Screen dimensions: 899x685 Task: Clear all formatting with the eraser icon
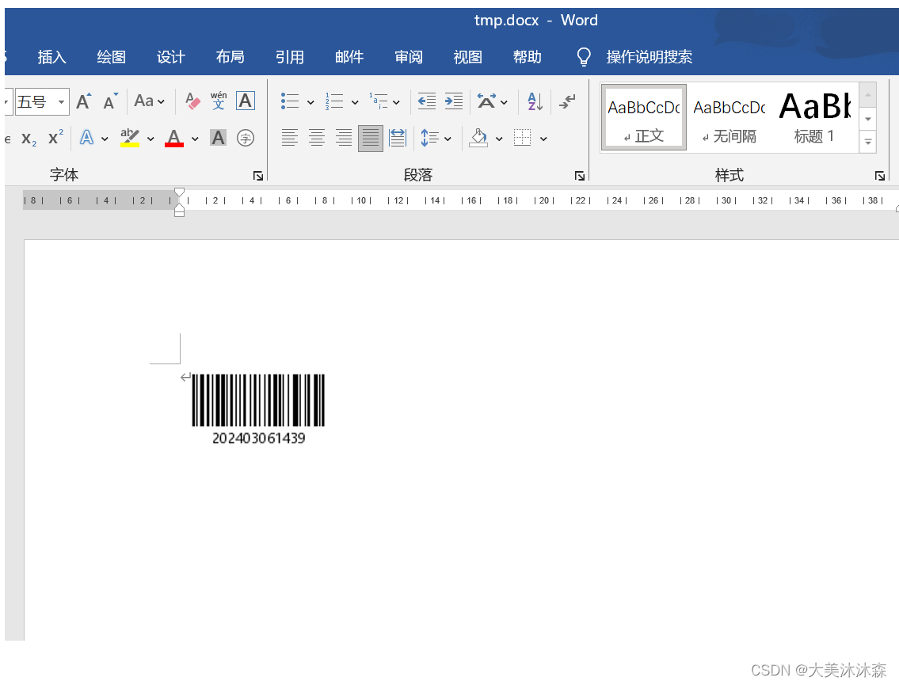pos(192,101)
